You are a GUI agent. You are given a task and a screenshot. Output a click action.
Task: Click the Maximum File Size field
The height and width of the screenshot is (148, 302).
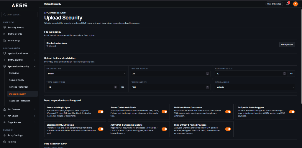251,74
